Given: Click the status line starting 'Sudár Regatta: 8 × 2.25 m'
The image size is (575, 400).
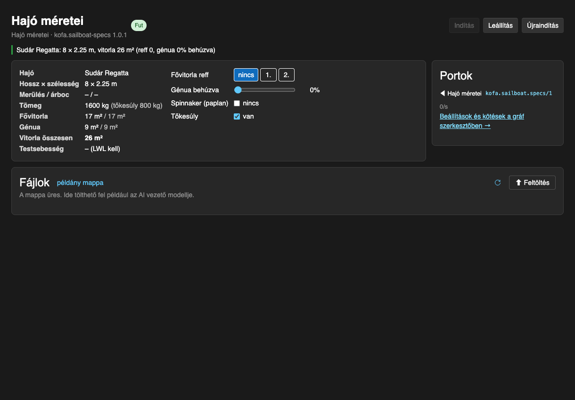Looking at the screenshot, I should click(x=116, y=50).
